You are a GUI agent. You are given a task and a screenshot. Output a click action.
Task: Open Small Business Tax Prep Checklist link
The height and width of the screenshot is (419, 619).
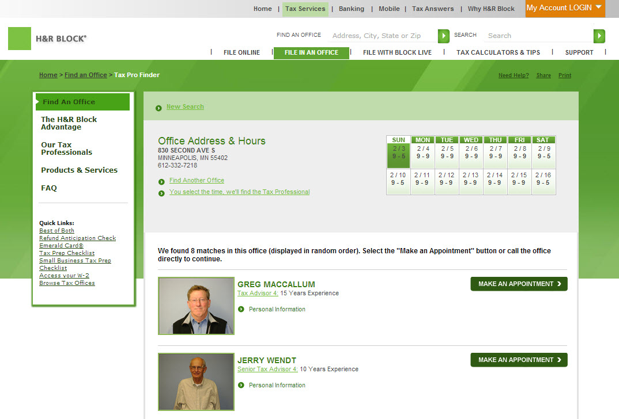coord(75,264)
